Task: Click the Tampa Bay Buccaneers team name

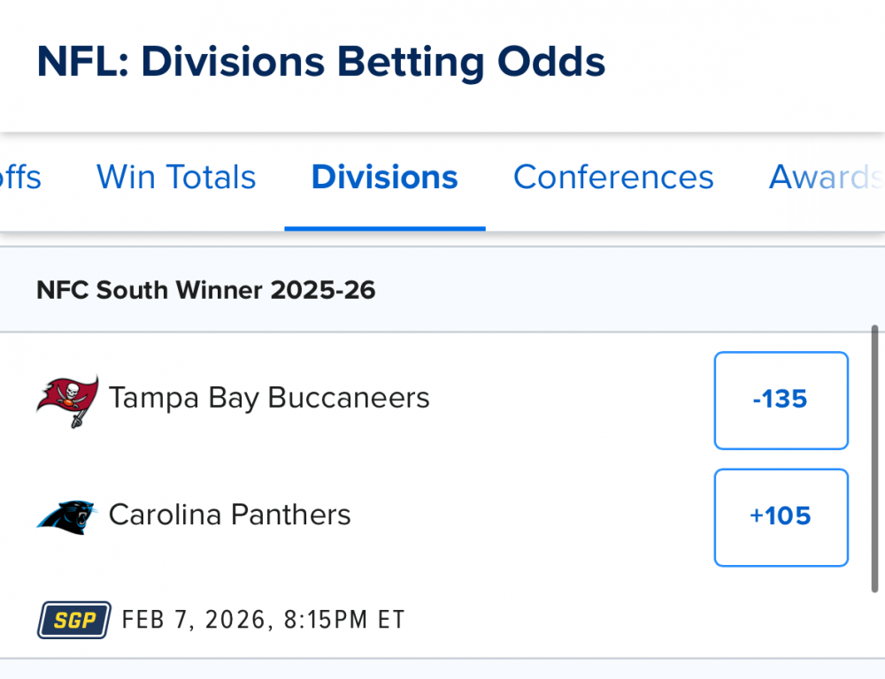Action: click(269, 398)
